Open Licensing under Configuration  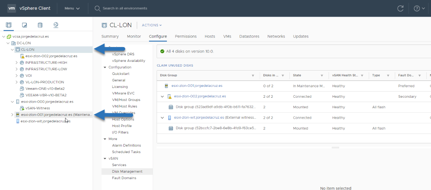(x=120, y=87)
